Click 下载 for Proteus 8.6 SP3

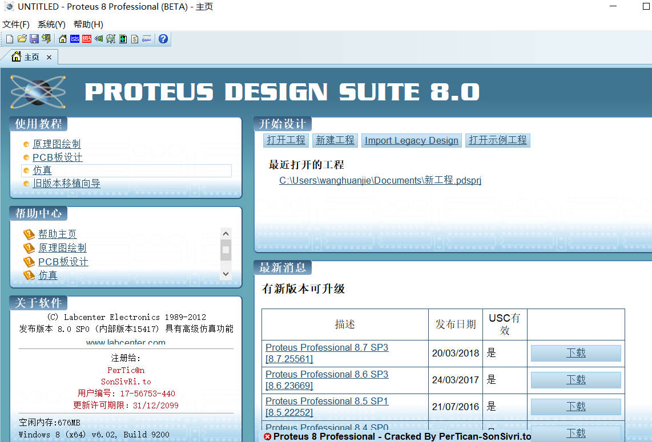pyautogui.click(x=576, y=380)
